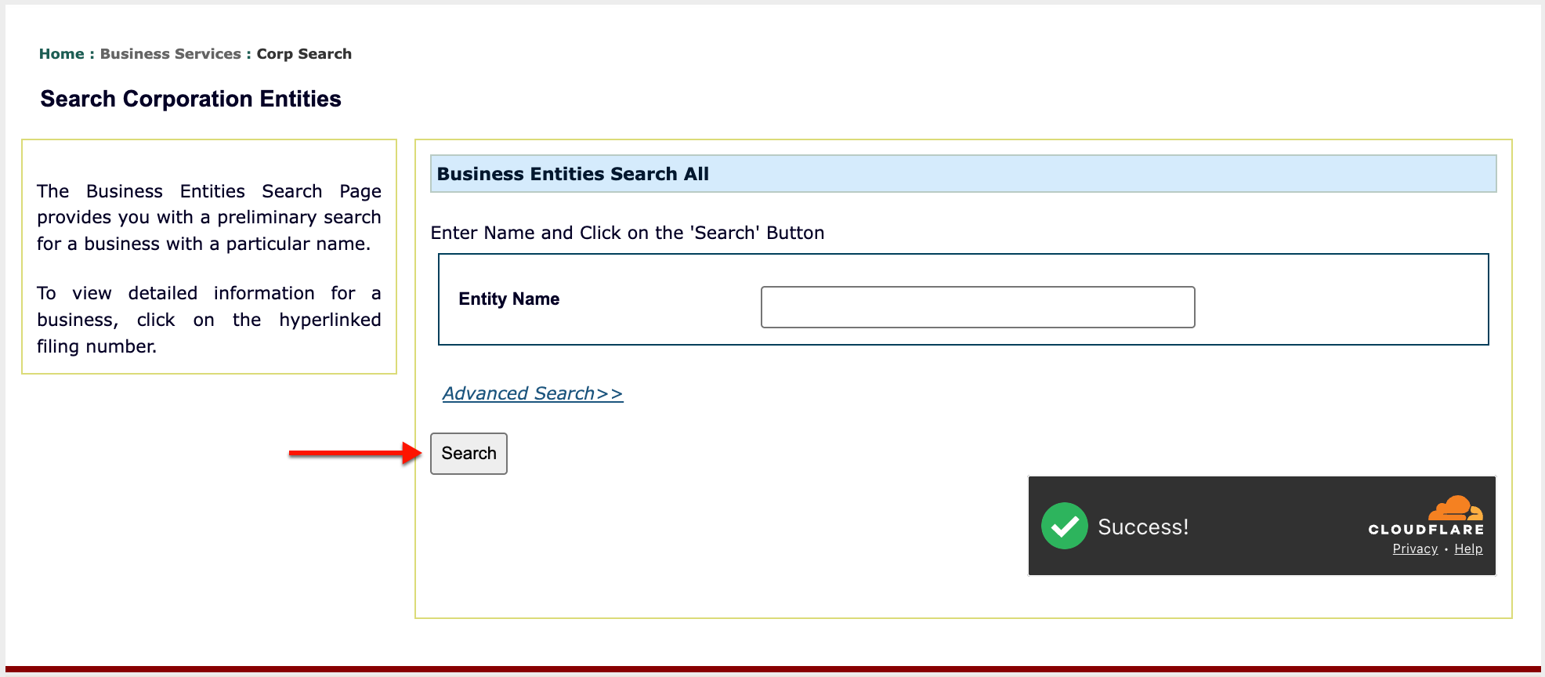This screenshot has height=677, width=1545.
Task: Click the Success! verification text
Action: click(x=1143, y=527)
